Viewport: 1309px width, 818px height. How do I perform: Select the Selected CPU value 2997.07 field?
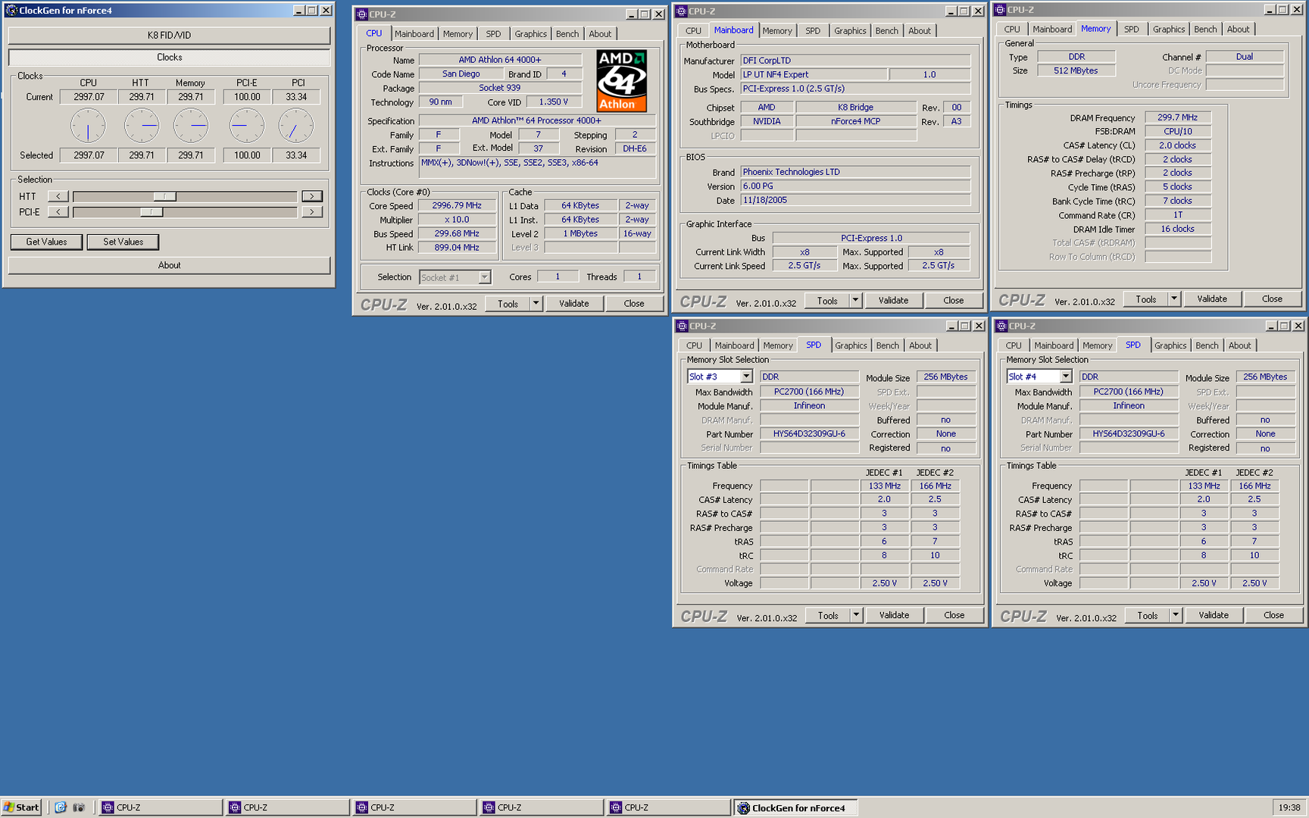[89, 155]
